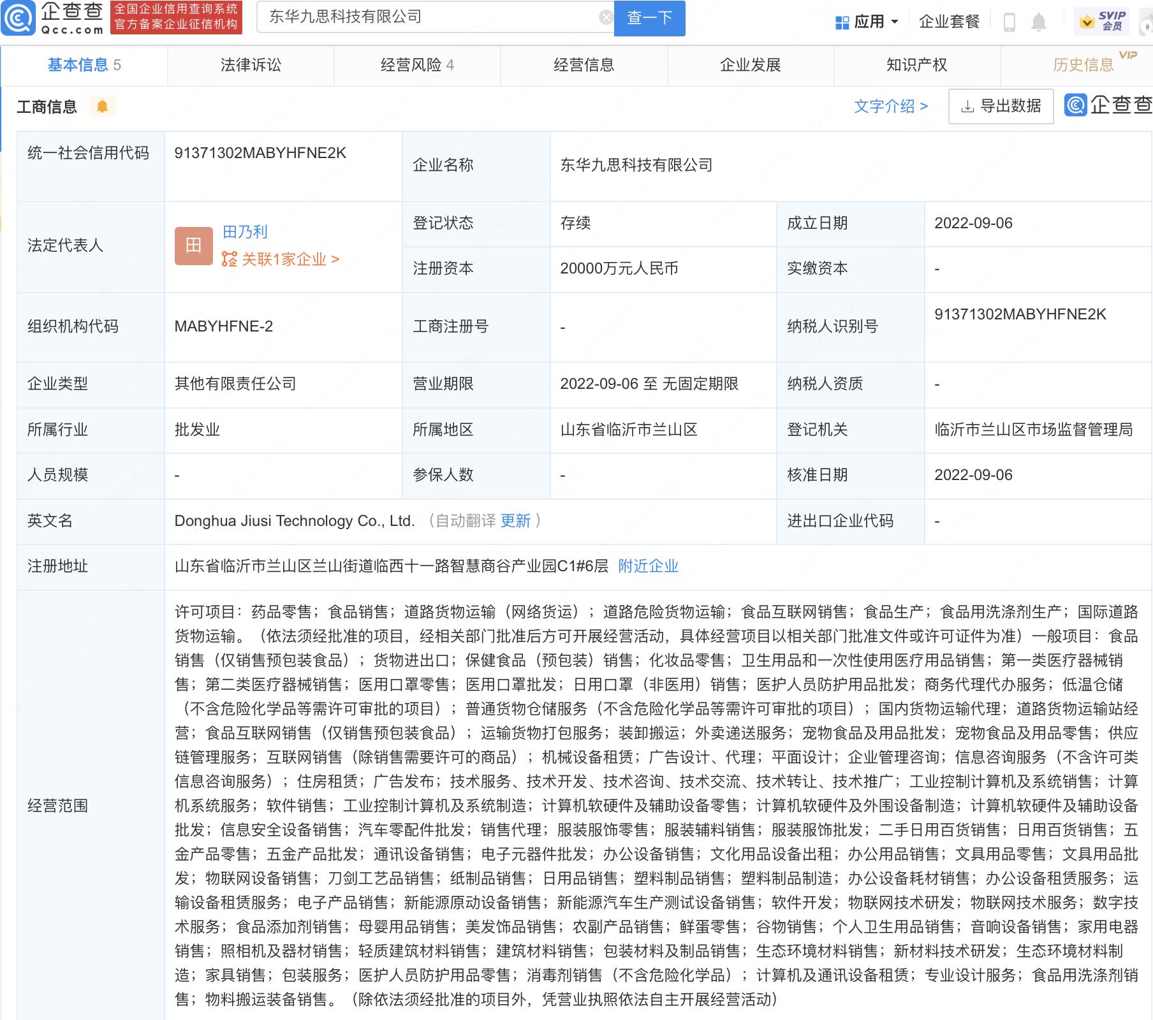Open the 企业套餐 link
This screenshot has height=1020, width=1153.
[949, 22]
